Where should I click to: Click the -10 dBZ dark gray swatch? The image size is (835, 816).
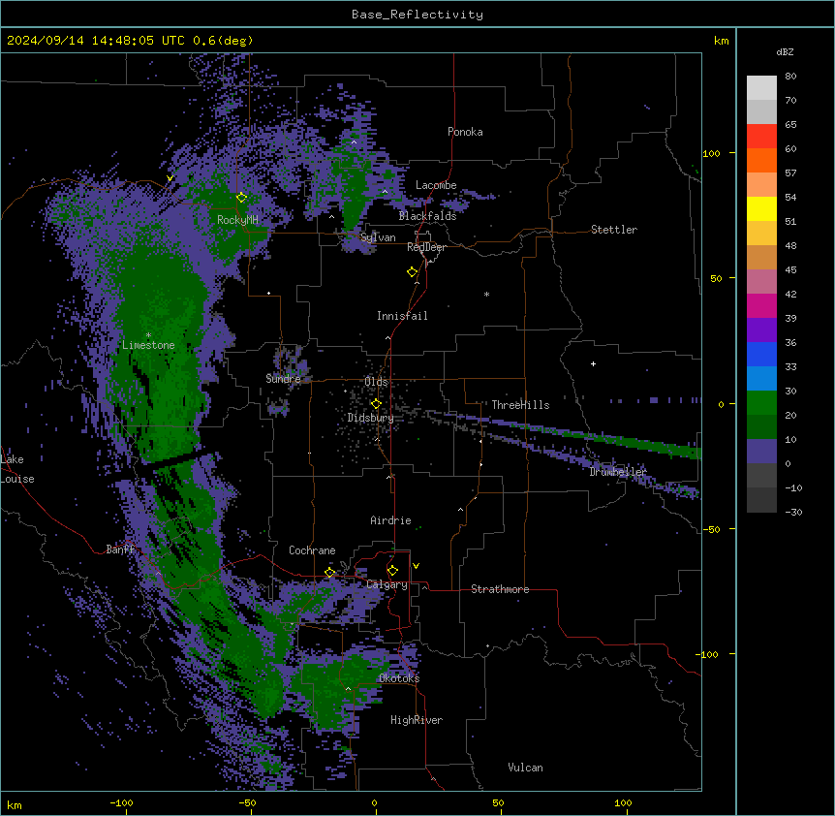pos(761,500)
